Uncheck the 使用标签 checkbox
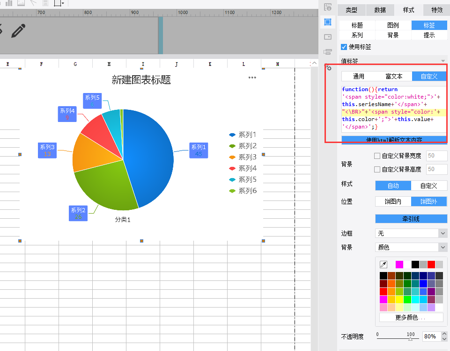This screenshot has height=351, width=450. tap(344, 47)
